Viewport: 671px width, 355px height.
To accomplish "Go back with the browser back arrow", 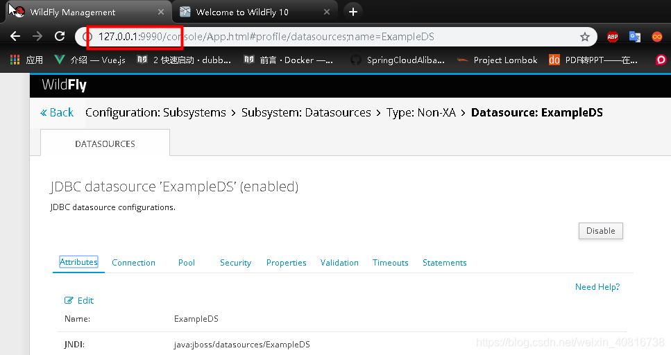I will (15, 36).
